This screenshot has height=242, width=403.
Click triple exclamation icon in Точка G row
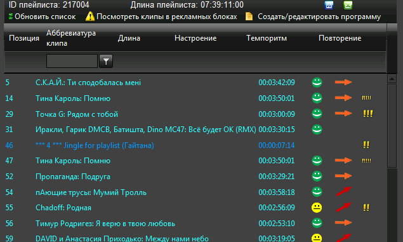368,114
